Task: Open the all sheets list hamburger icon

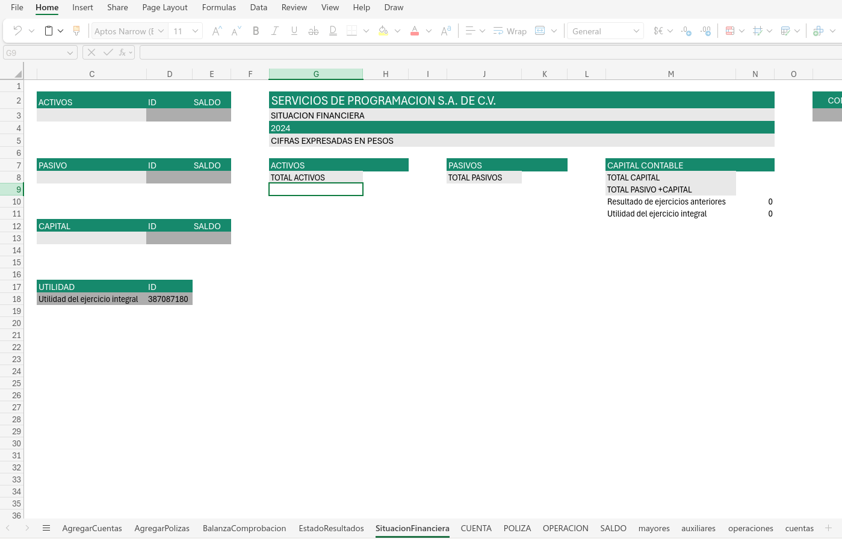Action: click(46, 528)
